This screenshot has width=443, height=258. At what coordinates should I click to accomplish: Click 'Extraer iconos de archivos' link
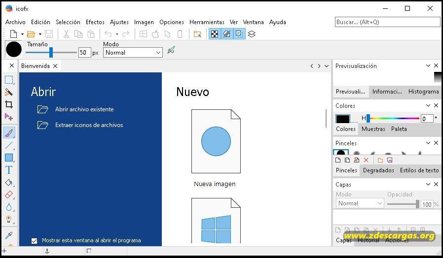89,125
